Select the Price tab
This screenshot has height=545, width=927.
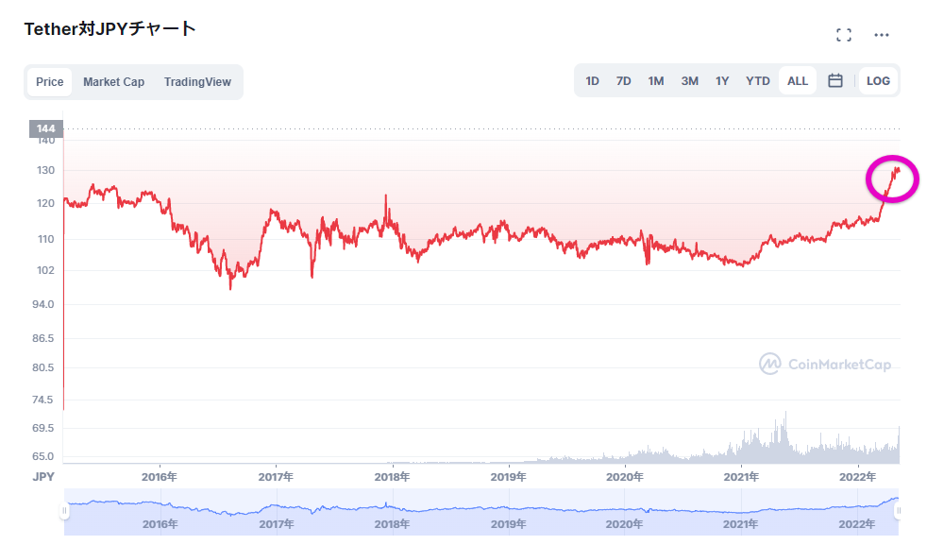click(x=50, y=82)
